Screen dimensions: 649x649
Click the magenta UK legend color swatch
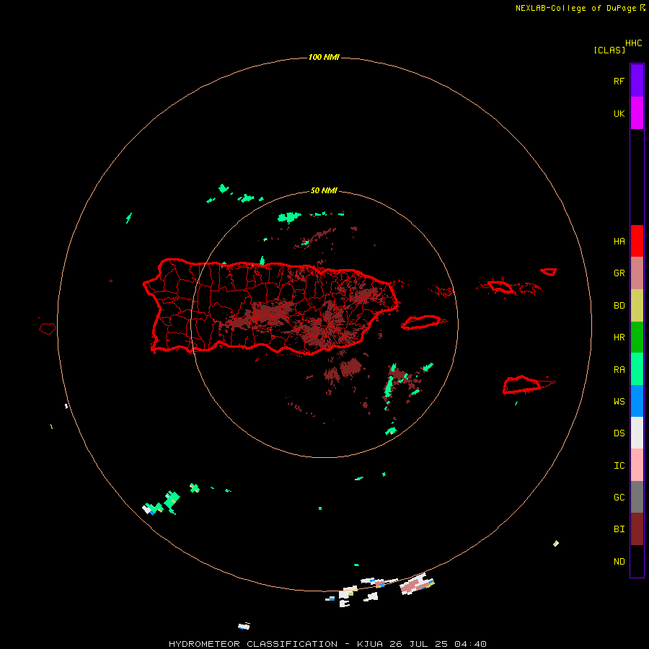point(637,113)
